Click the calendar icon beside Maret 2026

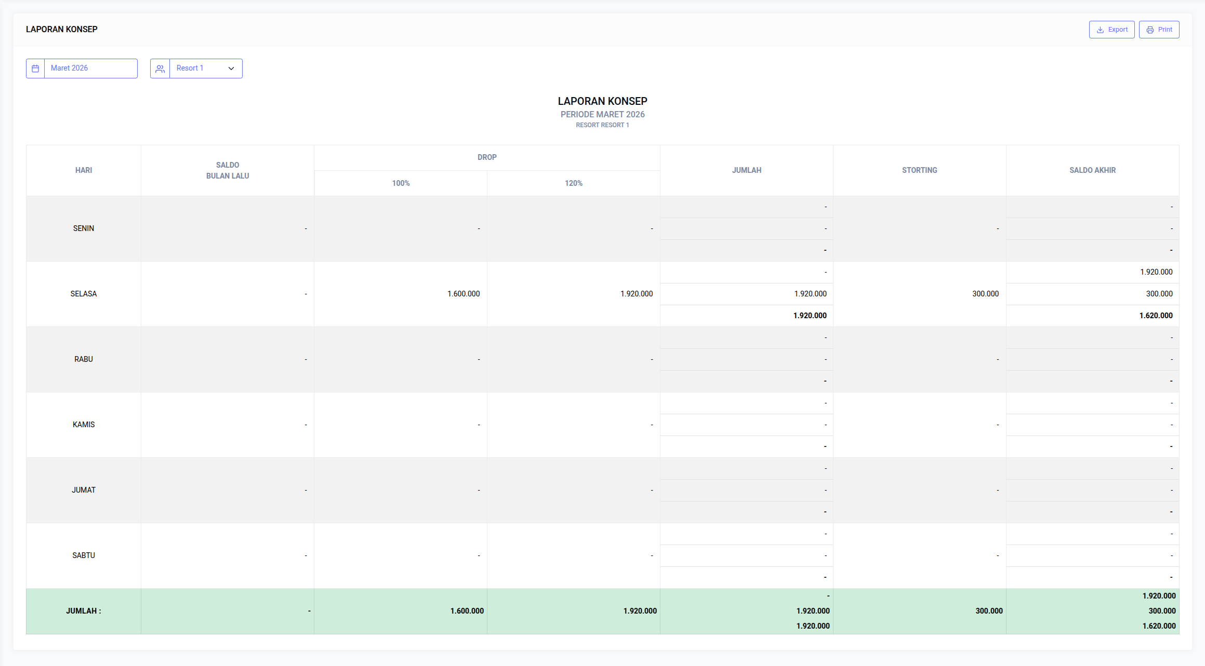35,69
